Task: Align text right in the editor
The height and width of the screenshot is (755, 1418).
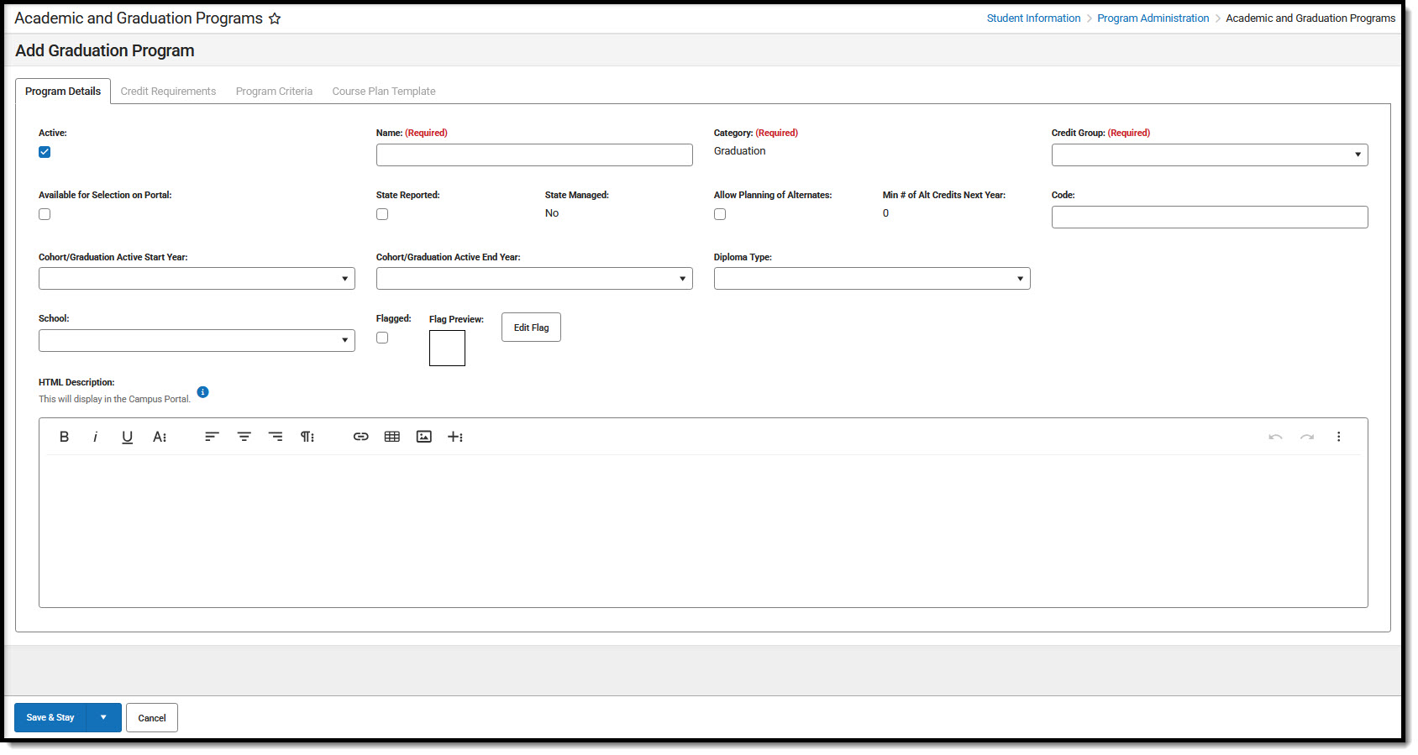Action: (x=276, y=437)
